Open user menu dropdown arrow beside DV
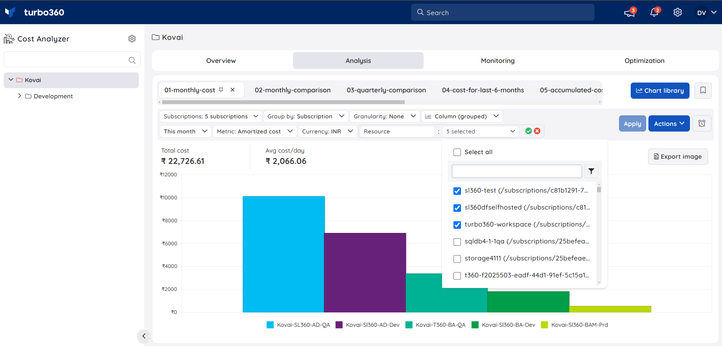722x346 pixels. pos(714,12)
